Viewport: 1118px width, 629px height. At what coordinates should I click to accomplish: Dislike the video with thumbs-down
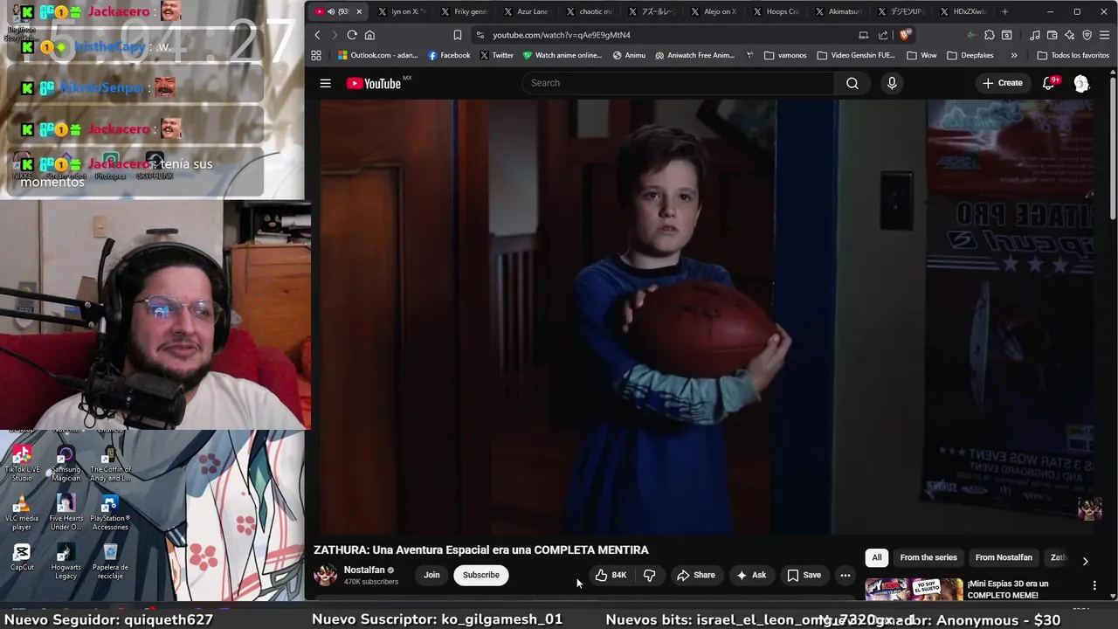[x=649, y=575]
